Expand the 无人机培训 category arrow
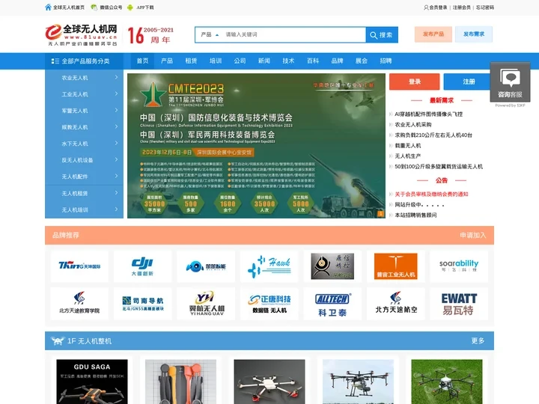Viewport: 539px width, 404px height. coord(116,209)
